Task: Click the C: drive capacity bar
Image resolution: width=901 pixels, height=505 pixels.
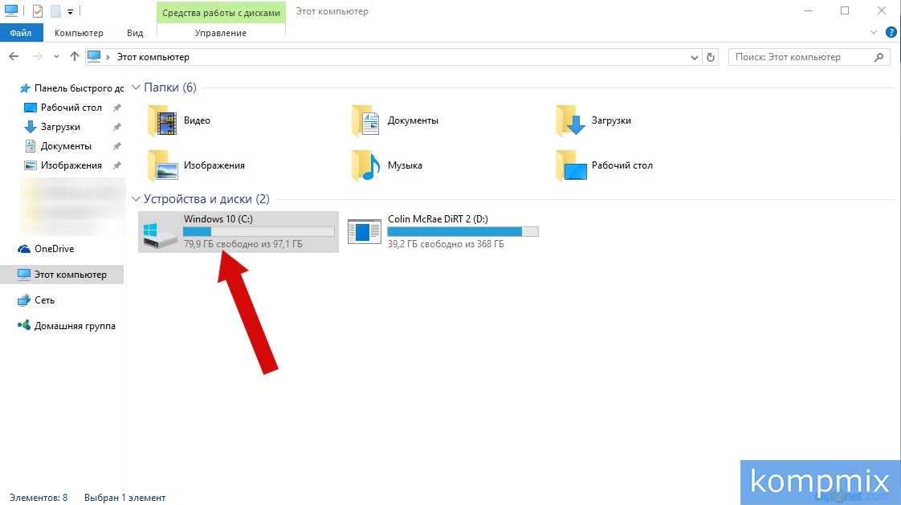Action: click(x=259, y=231)
